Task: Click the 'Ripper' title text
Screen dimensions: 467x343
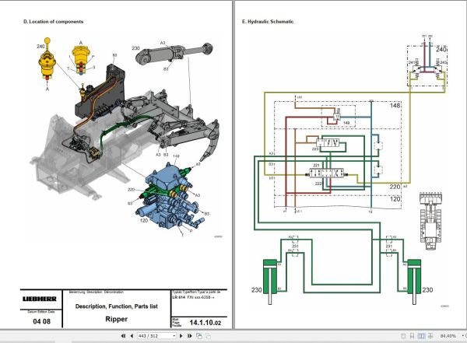Action: pyautogui.click(x=117, y=319)
